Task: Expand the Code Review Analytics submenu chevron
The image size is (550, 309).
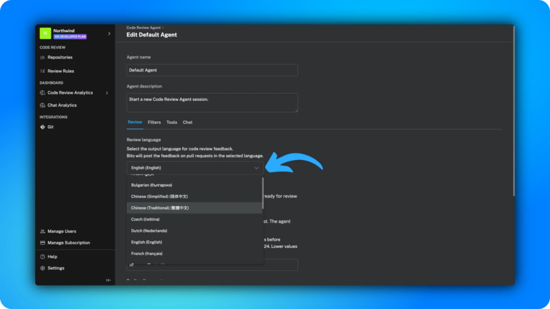Action: click(107, 93)
